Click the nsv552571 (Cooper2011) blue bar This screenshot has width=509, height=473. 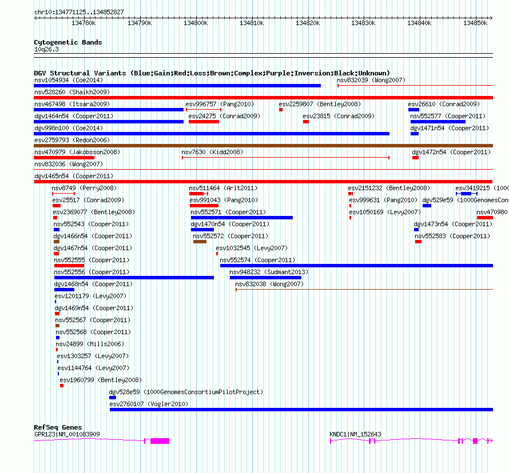click(x=242, y=218)
